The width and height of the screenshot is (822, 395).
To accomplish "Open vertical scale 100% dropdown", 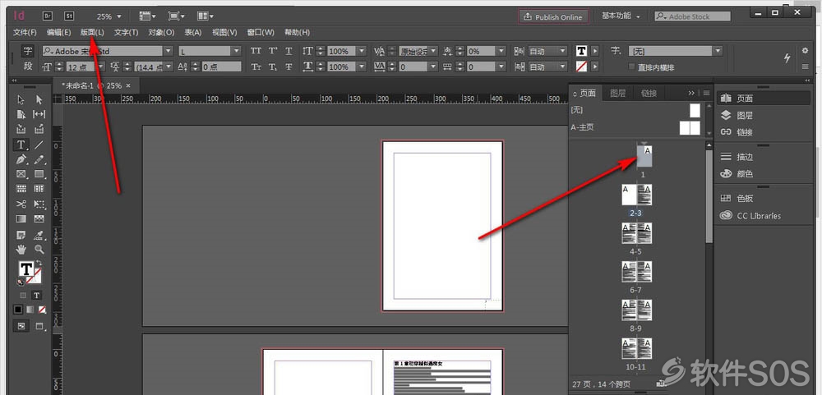I will 362,52.
